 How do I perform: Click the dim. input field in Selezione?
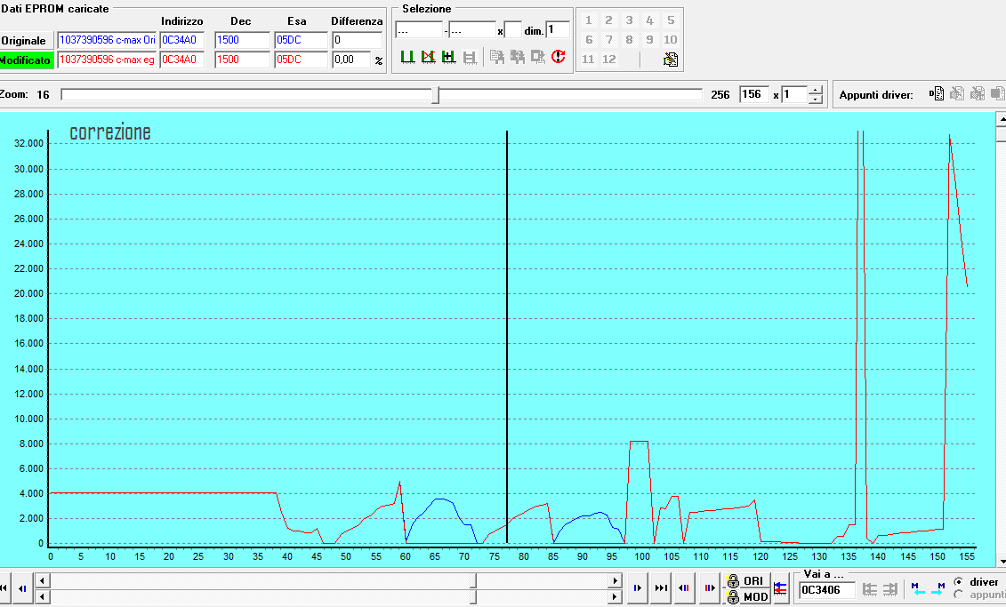click(558, 29)
